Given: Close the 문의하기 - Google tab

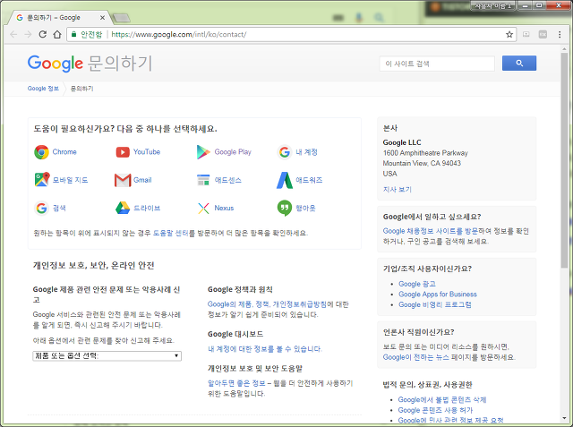Looking at the screenshot, I should click(x=102, y=18).
